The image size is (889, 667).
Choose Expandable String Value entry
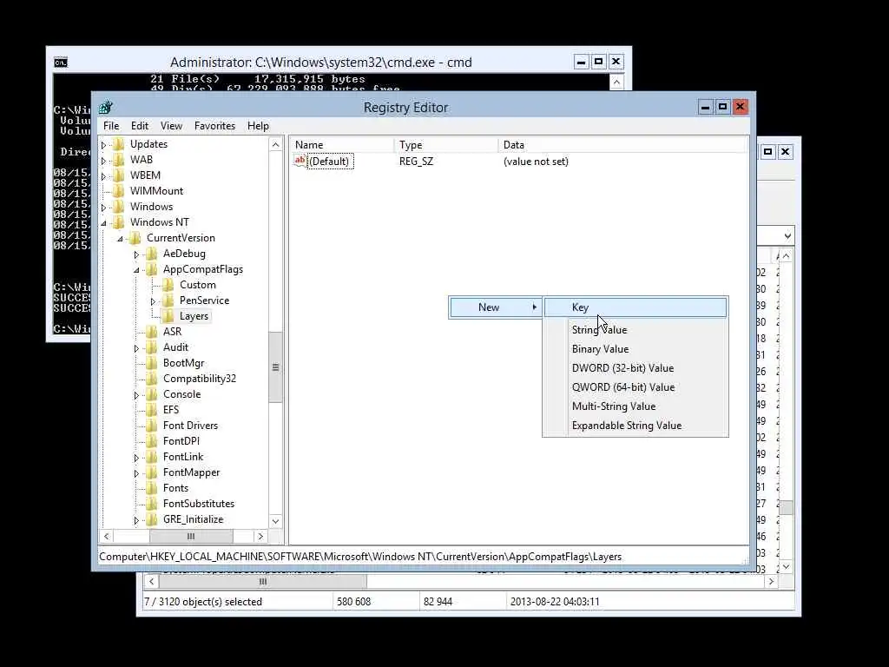[635, 426]
